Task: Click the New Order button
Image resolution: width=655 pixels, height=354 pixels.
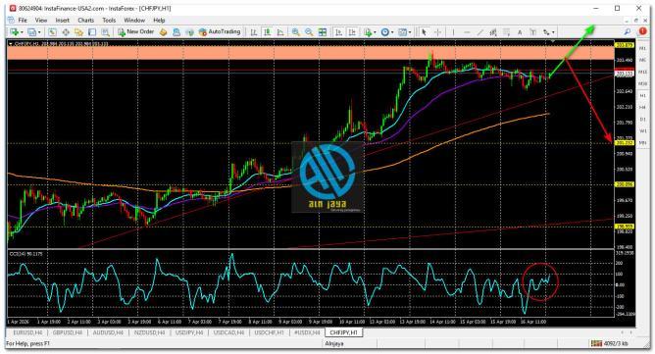Action: coord(136,31)
